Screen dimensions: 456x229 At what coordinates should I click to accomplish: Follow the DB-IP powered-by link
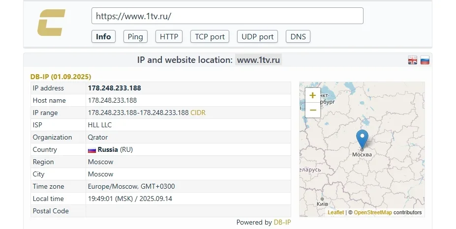click(282, 222)
